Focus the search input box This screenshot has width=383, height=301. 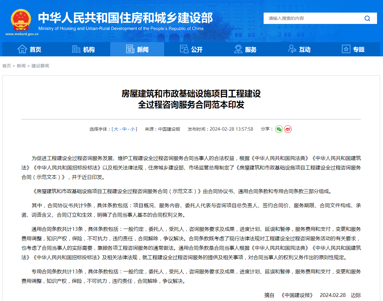click(312, 18)
